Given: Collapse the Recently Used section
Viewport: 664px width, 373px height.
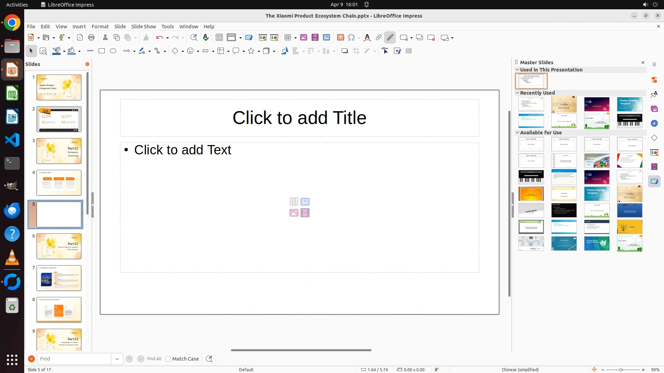Looking at the screenshot, I should point(517,93).
